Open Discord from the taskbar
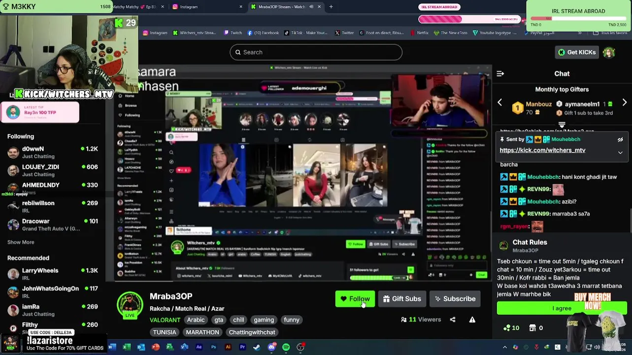 (271, 347)
